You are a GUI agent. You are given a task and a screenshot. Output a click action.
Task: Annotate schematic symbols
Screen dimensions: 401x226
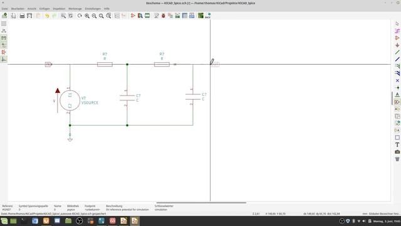point(156,16)
